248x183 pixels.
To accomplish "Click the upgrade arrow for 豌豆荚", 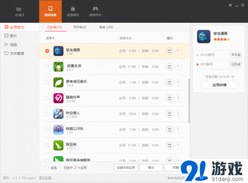I will click(x=178, y=145).
